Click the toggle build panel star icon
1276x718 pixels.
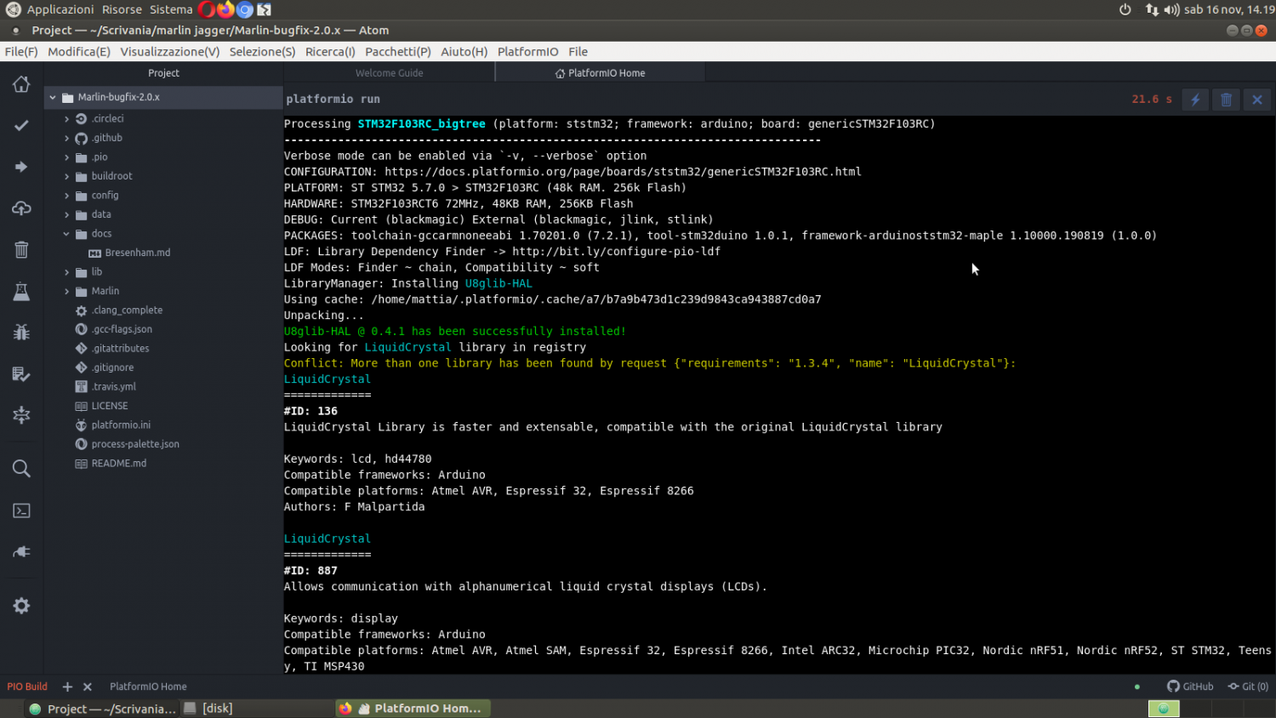point(21,415)
